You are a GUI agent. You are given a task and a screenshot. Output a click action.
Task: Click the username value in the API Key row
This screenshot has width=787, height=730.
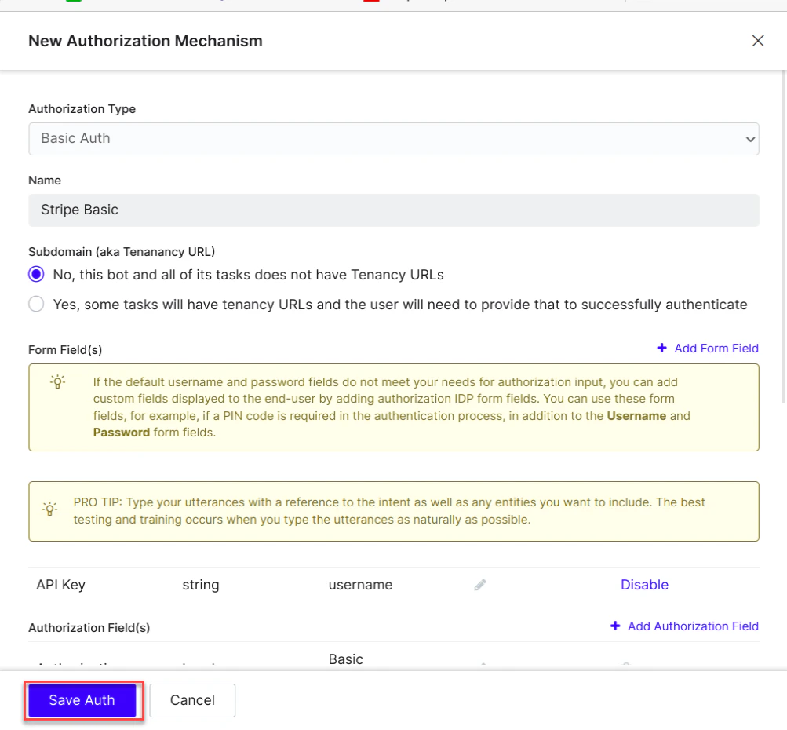[x=359, y=584]
